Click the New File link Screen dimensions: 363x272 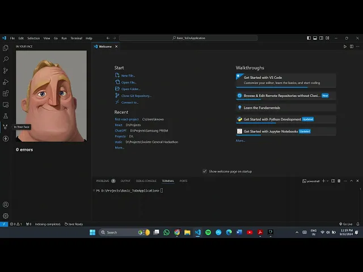coord(128,75)
